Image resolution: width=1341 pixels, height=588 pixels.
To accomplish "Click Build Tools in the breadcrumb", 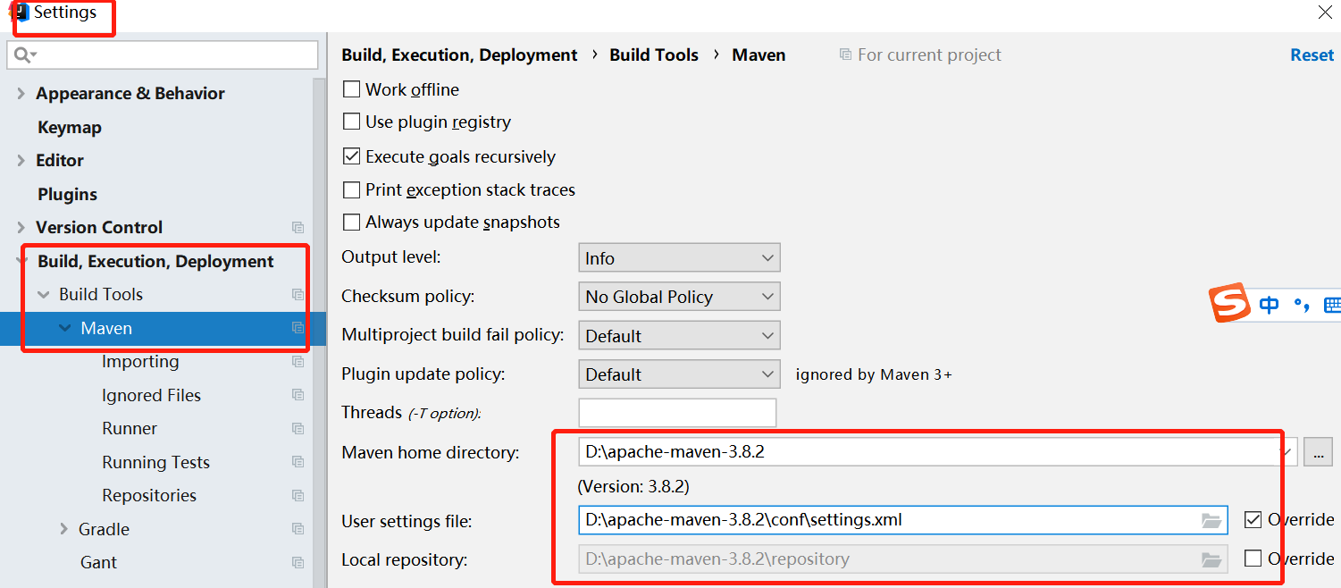I will 654,55.
